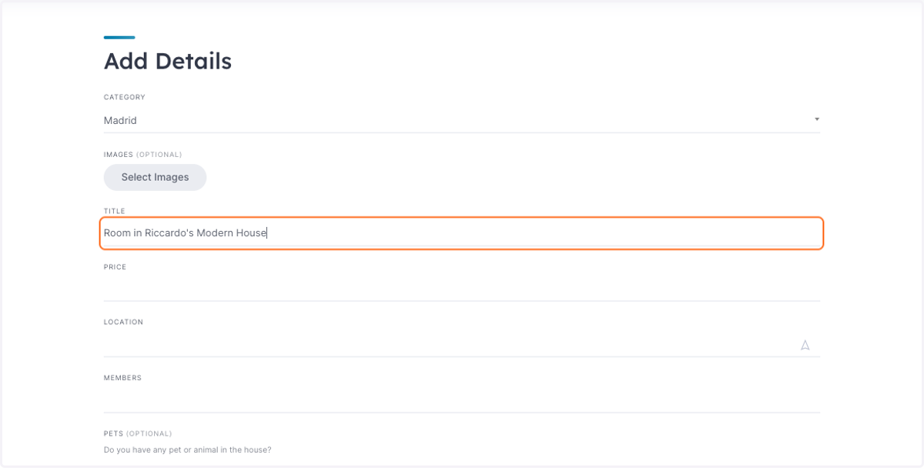Click the blue accent bar above heading
This screenshot has height=468, width=924.
(119, 37)
